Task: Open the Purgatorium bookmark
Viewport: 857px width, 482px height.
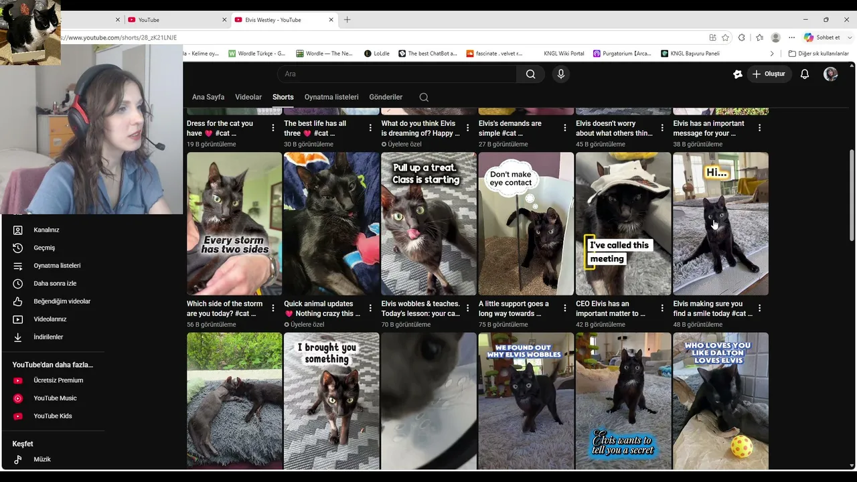Action: (x=622, y=54)
